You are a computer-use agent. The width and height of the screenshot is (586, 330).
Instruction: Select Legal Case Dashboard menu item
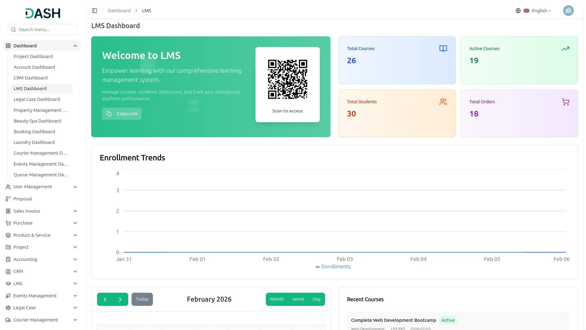[37, 99]
